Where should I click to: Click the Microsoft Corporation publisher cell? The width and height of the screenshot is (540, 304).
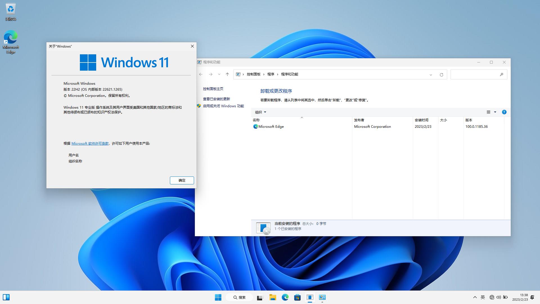pos(372,127)
